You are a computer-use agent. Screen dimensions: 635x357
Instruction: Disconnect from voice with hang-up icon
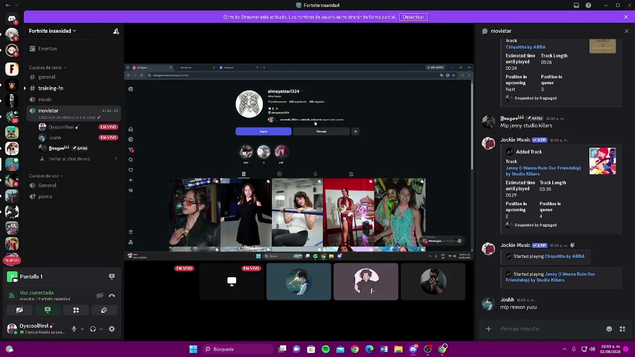(112, 296)
